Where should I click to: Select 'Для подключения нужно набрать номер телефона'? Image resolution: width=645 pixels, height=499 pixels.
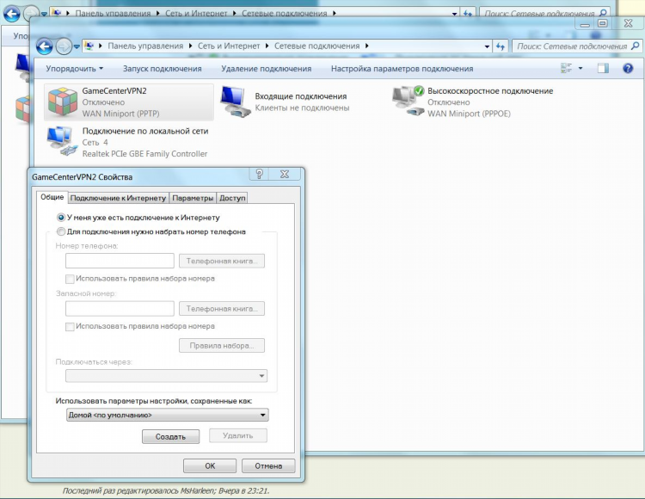tap(61, 231)
